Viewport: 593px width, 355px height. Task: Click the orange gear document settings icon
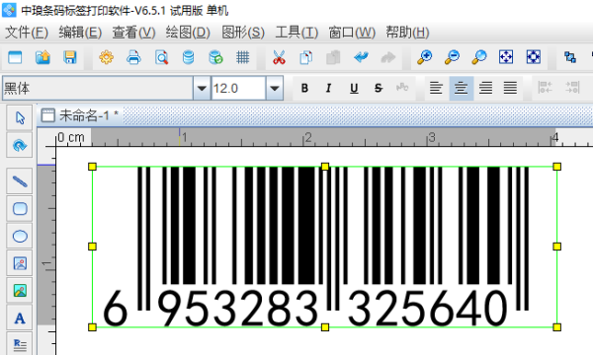point(107,57)
